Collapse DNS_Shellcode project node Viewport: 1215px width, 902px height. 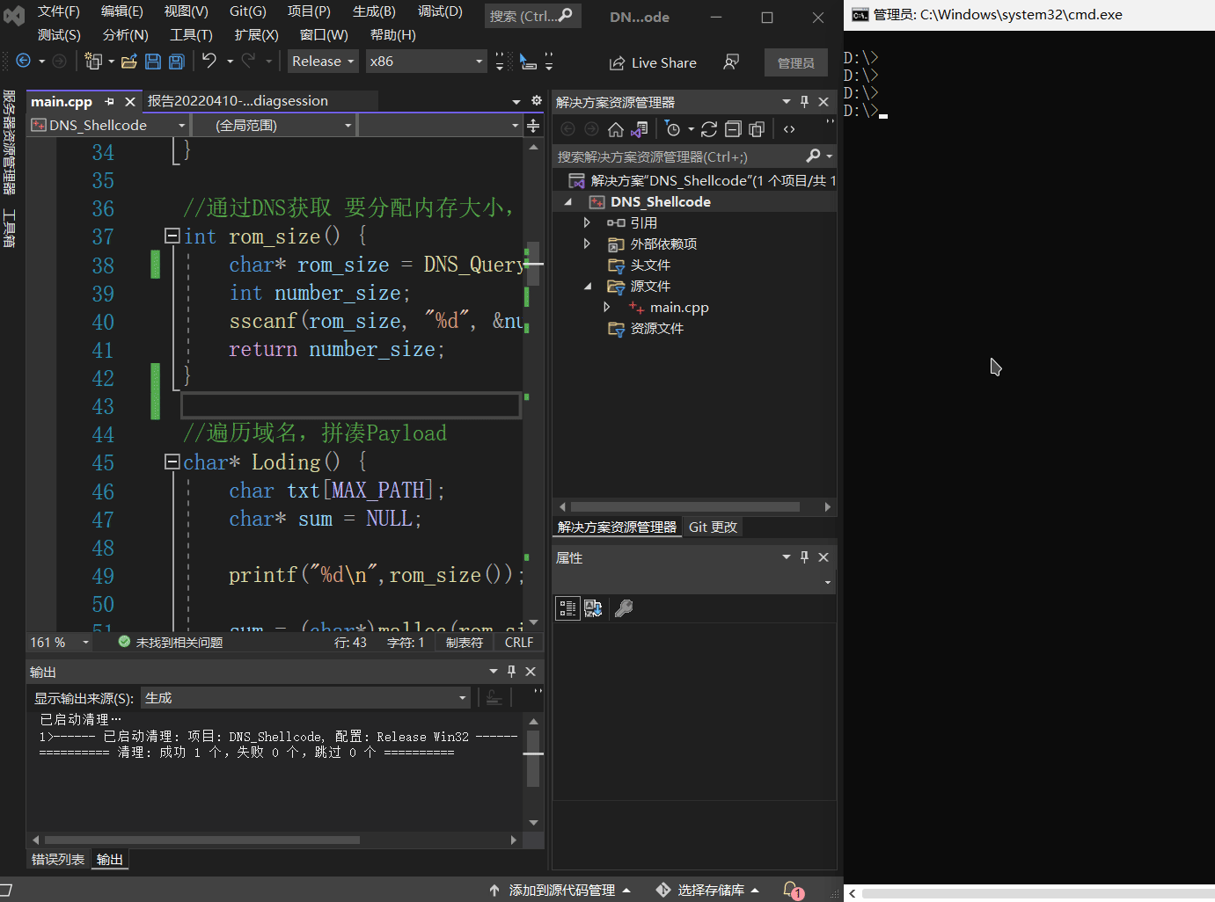click(568, 201)
